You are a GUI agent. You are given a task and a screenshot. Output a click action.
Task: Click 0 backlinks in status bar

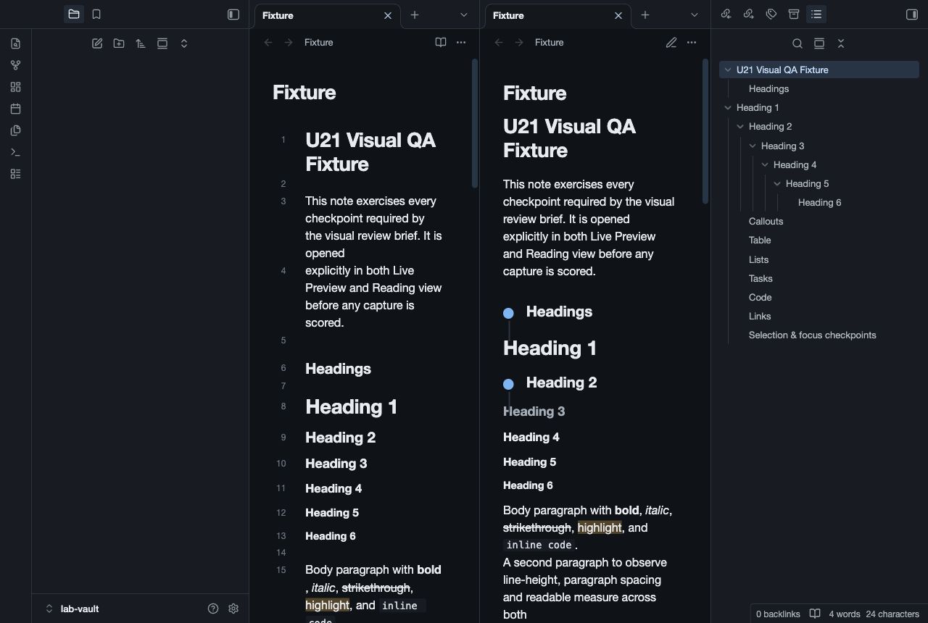click(x=778, y=614)
